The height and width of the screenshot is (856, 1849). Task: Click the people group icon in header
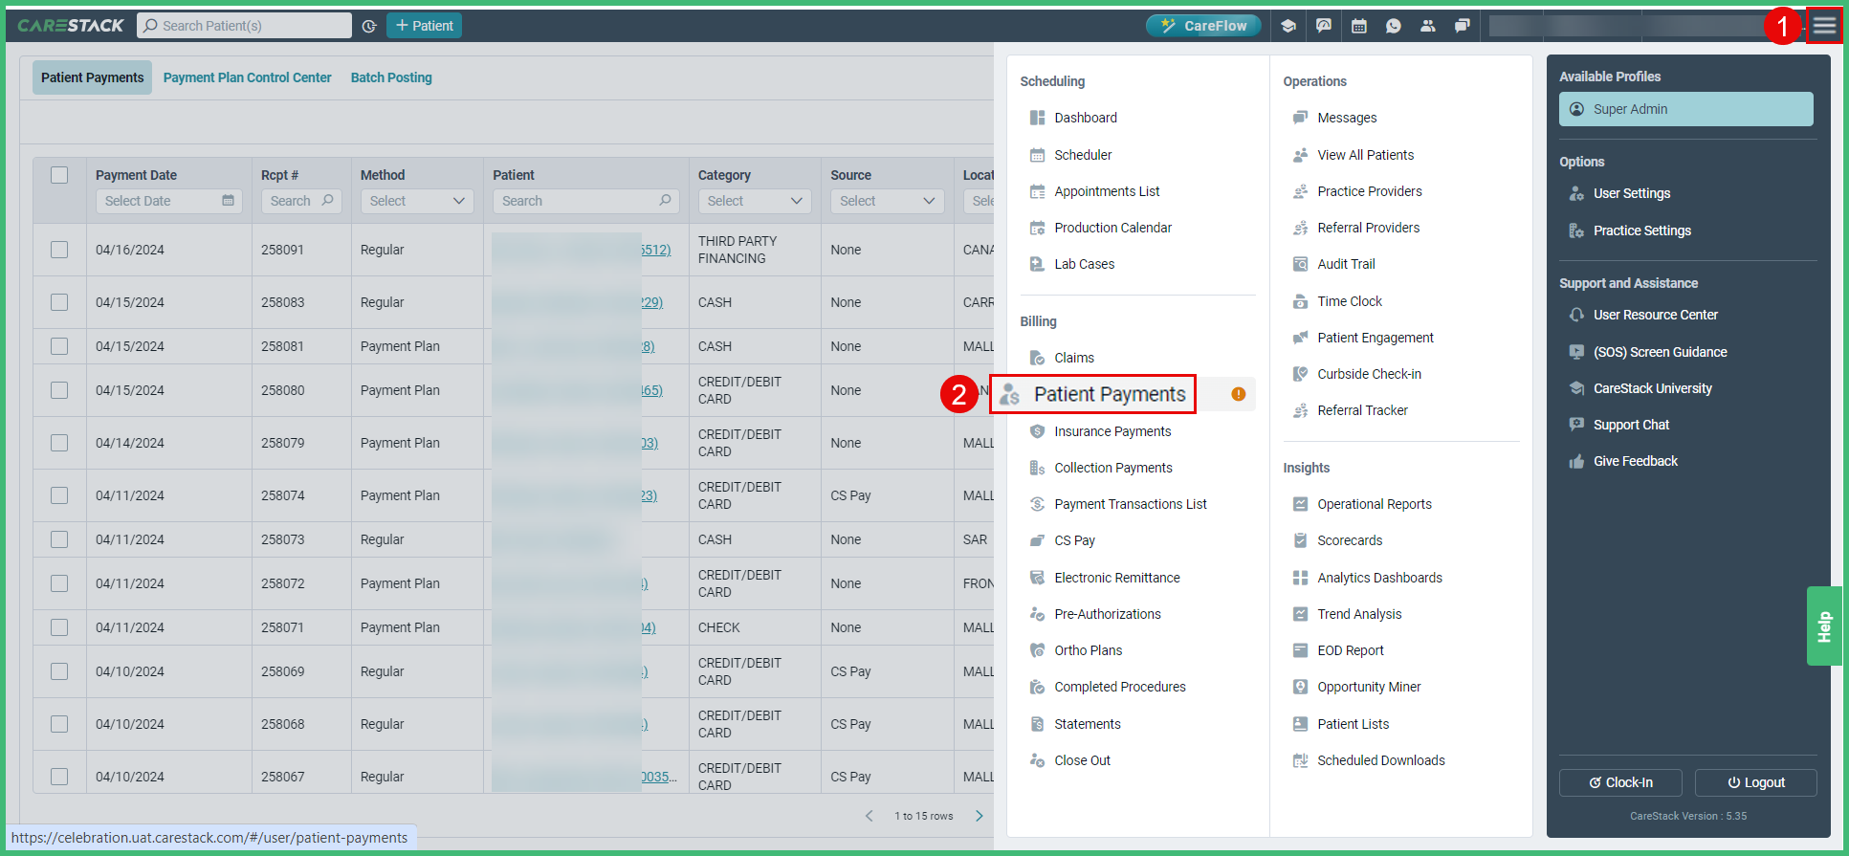tap(1427, 26)
